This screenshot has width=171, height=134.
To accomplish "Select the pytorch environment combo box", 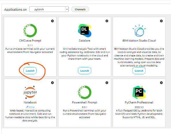I will point(49,9).
